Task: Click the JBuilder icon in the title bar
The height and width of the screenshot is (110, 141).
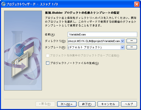Action: coord(4,4)
